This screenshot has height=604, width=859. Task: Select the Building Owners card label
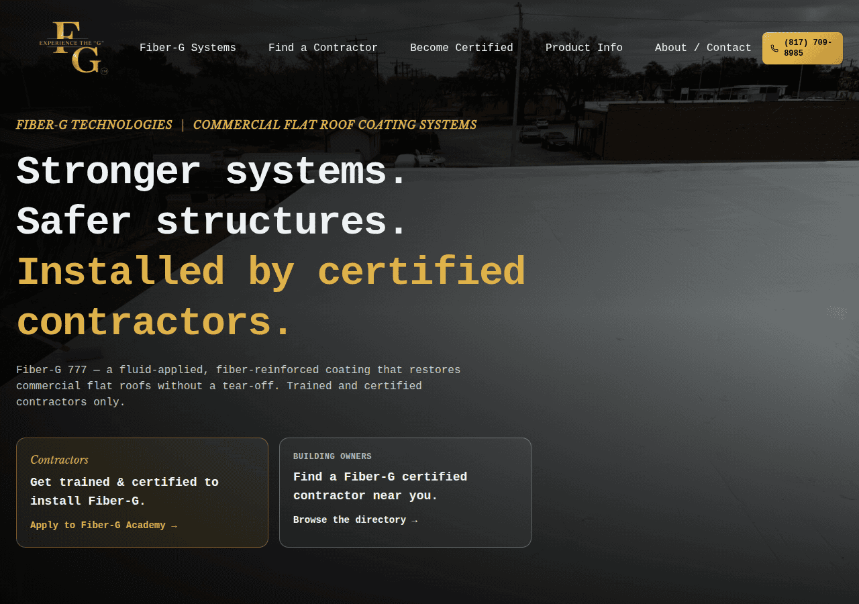pyautogui.click(x=332, y=456)
